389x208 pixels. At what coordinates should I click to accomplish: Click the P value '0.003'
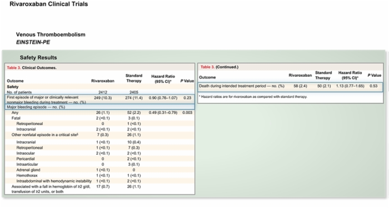(x=187, y=113)
